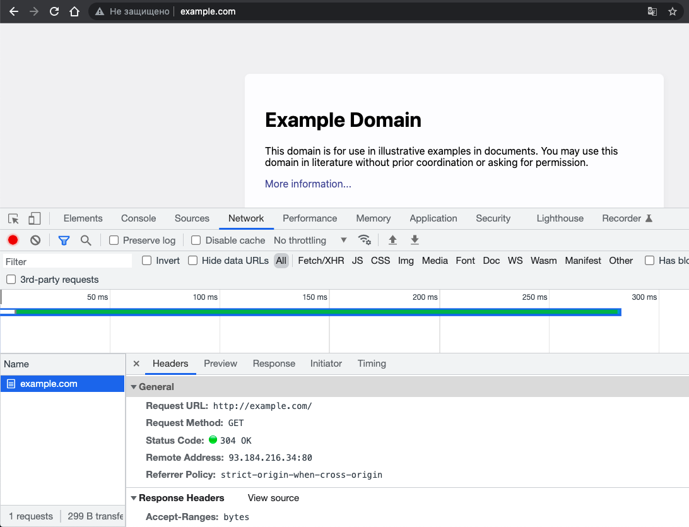Enable the 3rd-party requests checkbox

point(11,280)
